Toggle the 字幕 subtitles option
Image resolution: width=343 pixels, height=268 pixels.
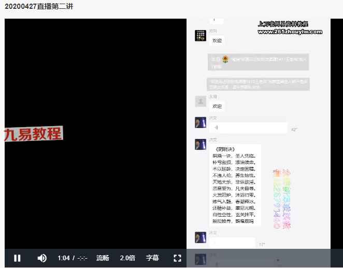(x=152, y=258)
